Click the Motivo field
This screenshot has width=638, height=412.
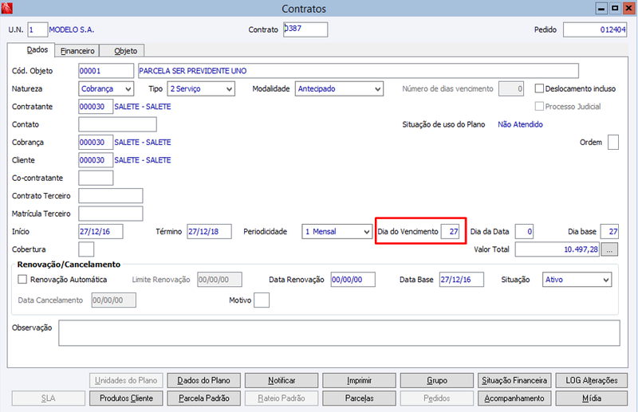(262, 300)
